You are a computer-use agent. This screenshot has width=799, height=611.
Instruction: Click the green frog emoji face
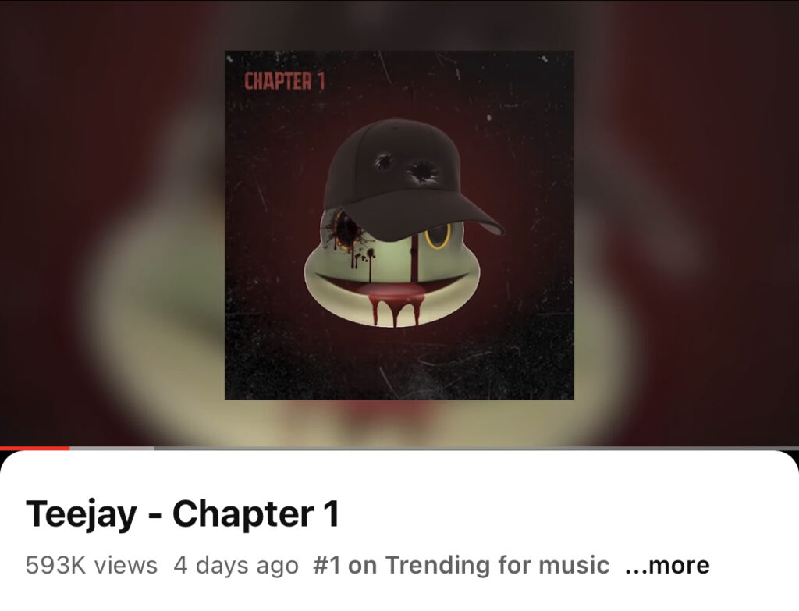[x=392, y=270]
